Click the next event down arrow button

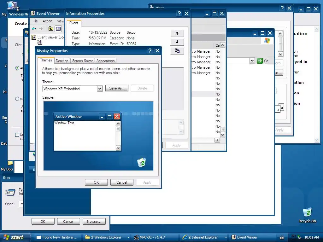(x=177, y=42)
